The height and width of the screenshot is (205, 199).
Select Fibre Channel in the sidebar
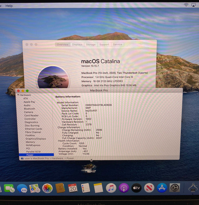tap(33, 132)
